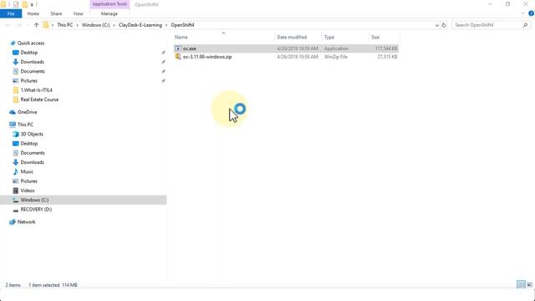This screenshot has width=535, height=301.
Task: Go up one folder level with the up arrow
Action: (x=36, y=25)
